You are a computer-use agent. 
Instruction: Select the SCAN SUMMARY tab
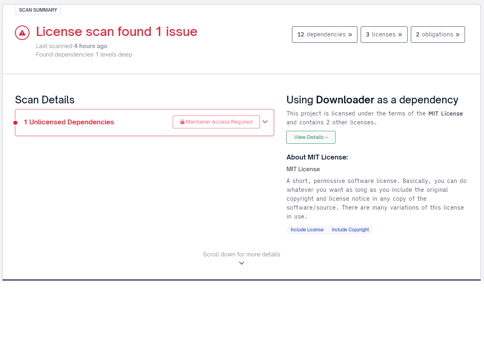click(x=38, y=10)
